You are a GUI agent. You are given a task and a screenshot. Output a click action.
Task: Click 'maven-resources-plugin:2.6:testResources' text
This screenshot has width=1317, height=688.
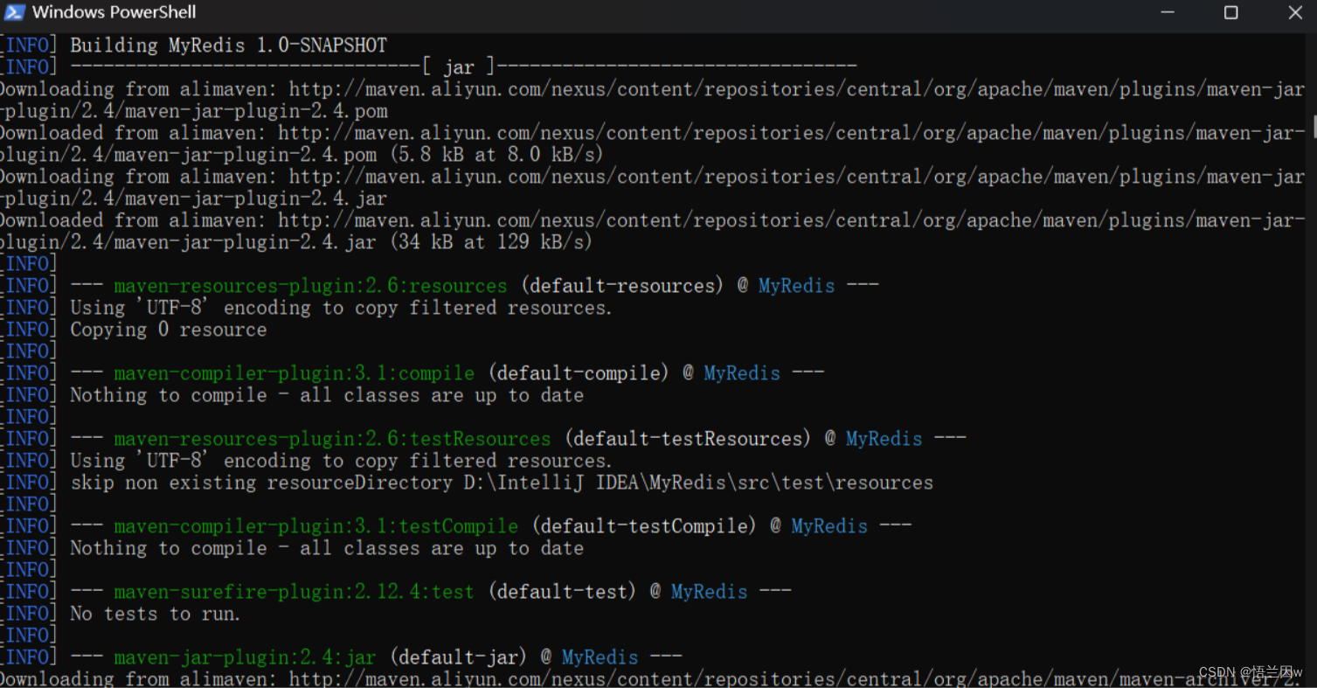click(332, 439)
